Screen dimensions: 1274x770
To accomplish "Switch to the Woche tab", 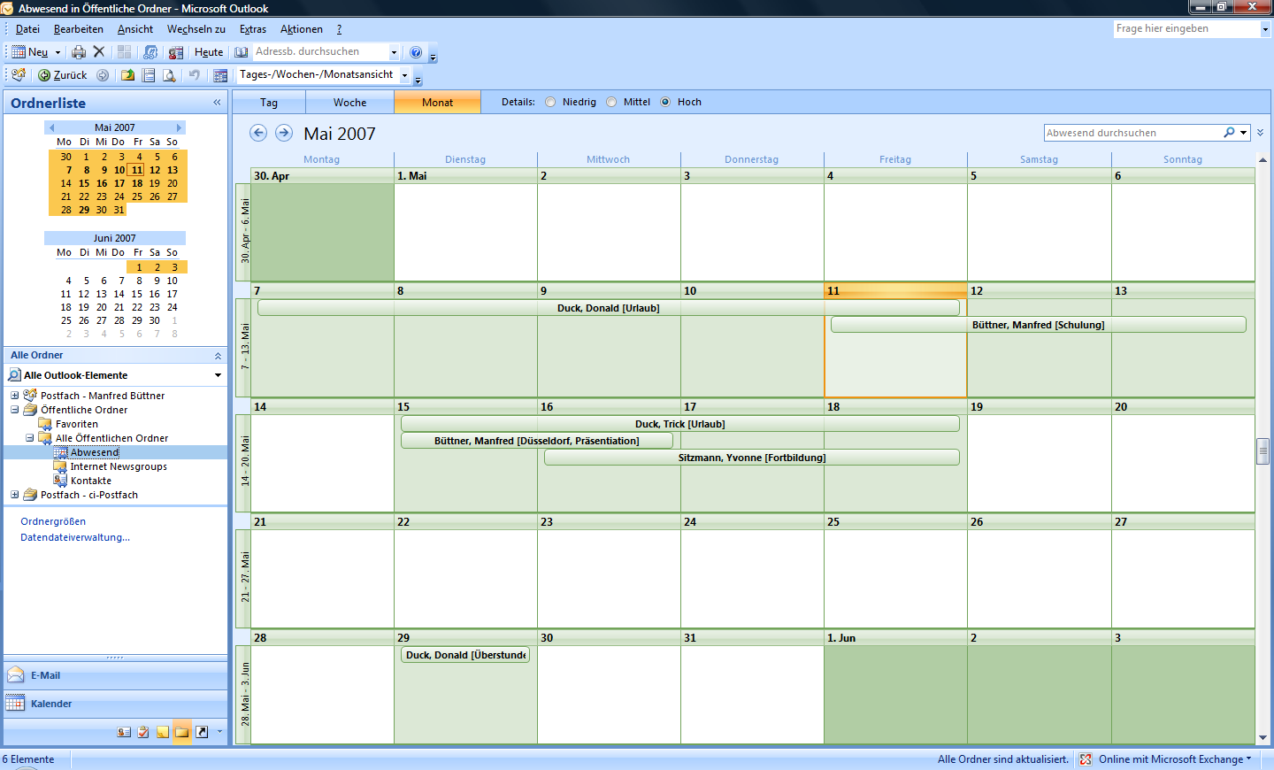I will pyautogui.click(x=349, y=103).
